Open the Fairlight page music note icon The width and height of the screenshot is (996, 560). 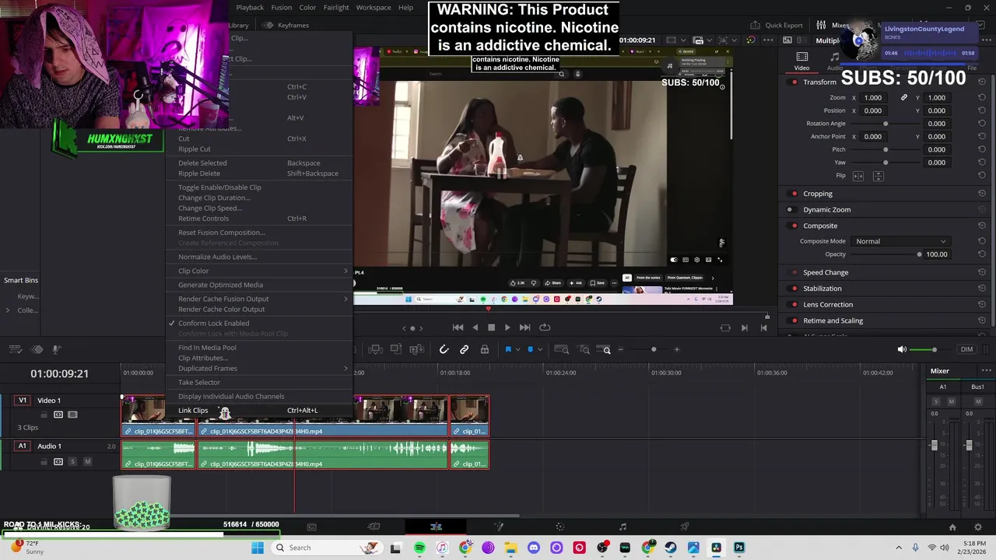[x=622, y=527]
